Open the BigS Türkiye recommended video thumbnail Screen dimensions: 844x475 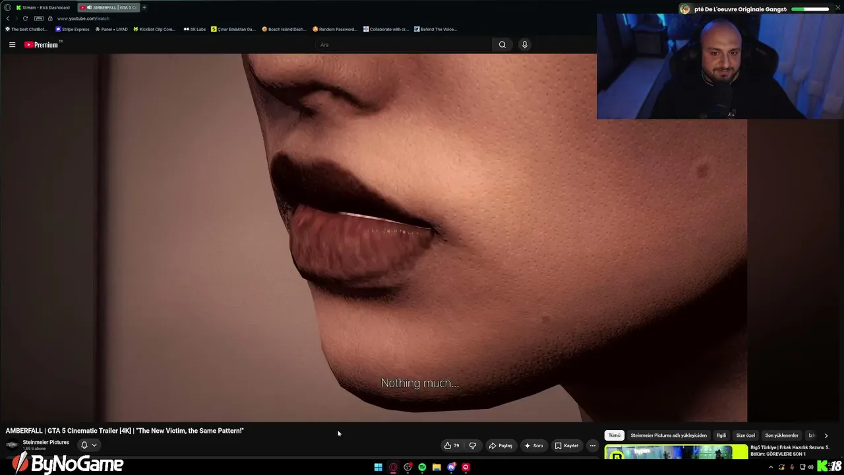point(676,452)
